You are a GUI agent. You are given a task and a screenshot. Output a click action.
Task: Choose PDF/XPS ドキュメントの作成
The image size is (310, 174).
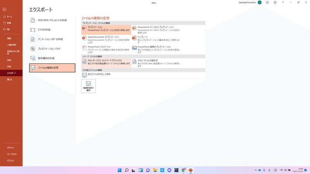(x=52, y=20)
